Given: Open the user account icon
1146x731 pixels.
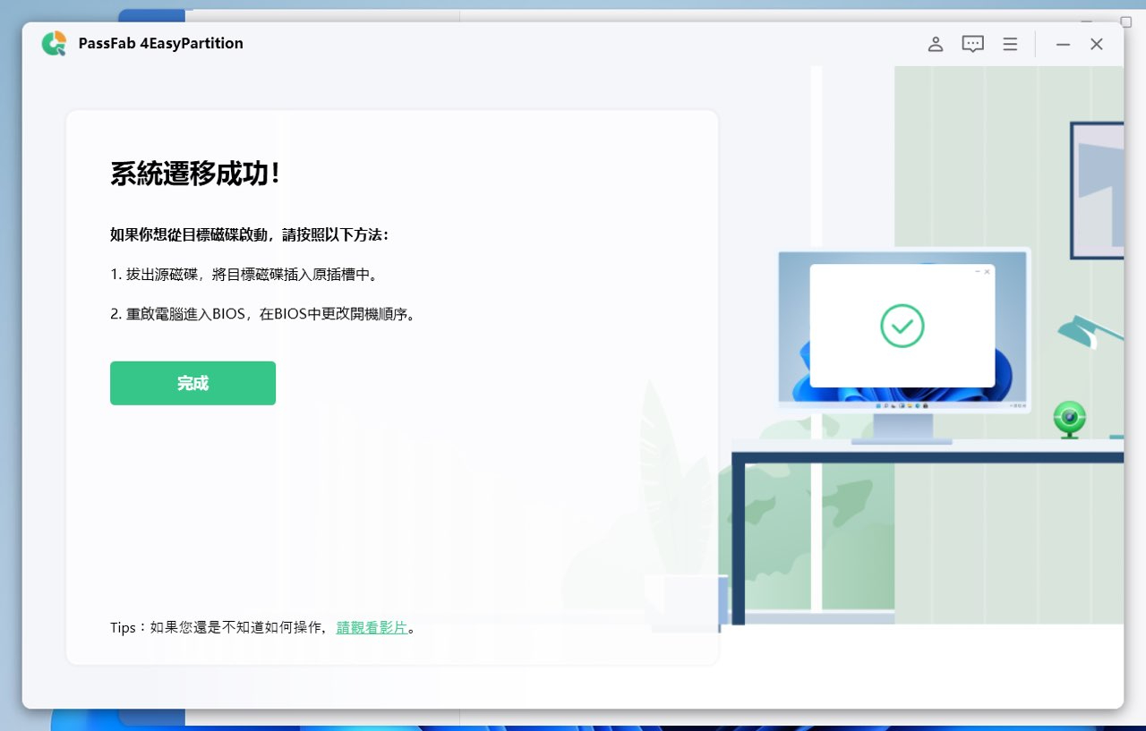Looking at the screenshot, I should 935,43.
